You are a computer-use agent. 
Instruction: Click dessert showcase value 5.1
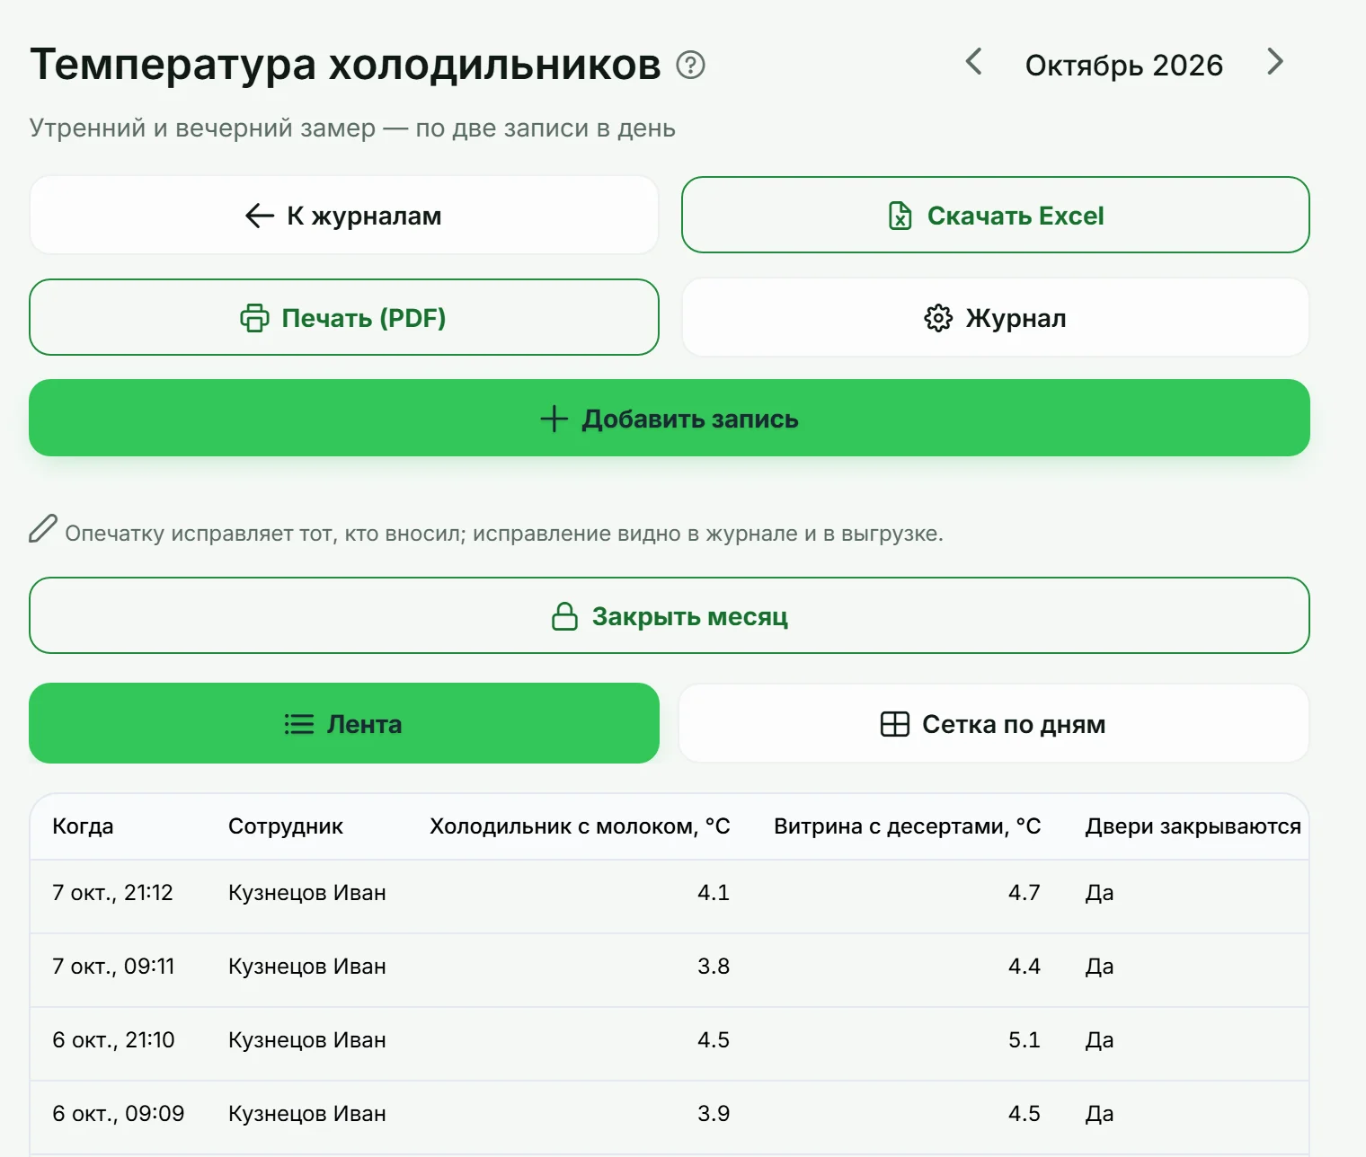tap(1024, 1040)
